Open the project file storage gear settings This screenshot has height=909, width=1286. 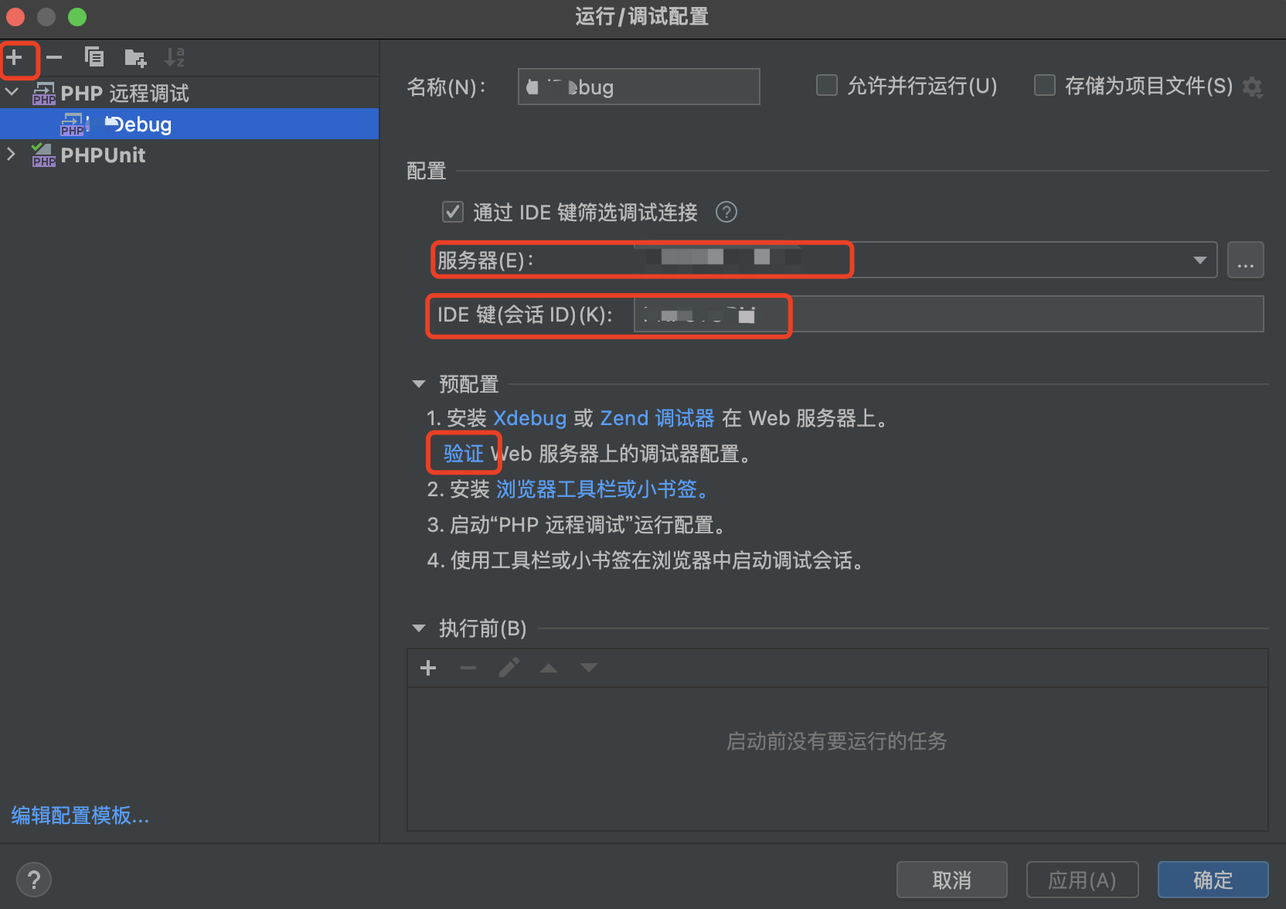click(1253, 87)
